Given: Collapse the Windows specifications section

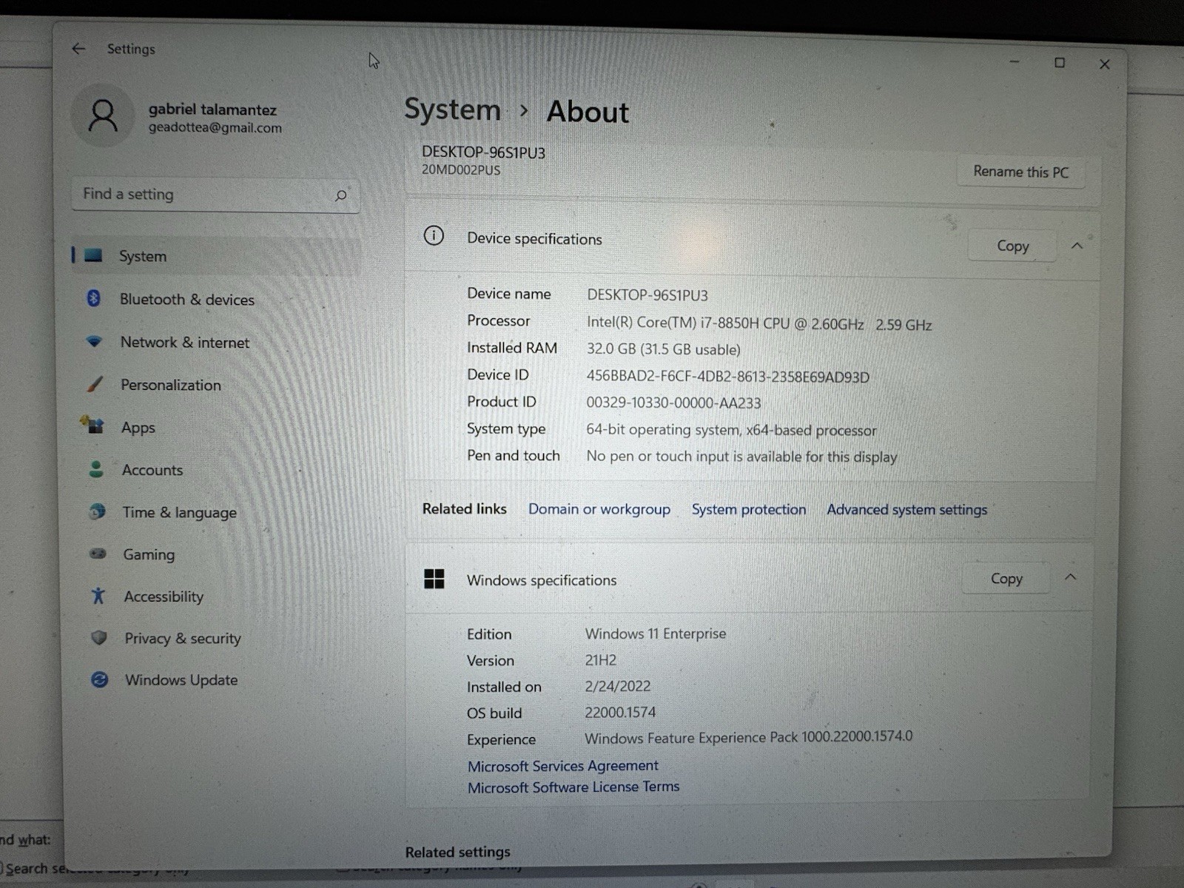Looking at the screenshot, I should coord(1071,577).
